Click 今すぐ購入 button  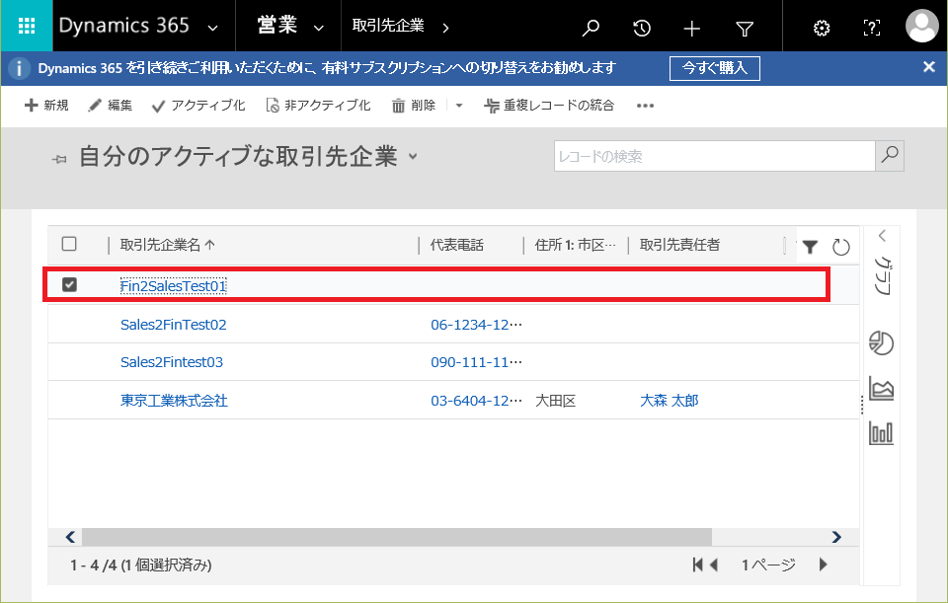pos(715,68)
